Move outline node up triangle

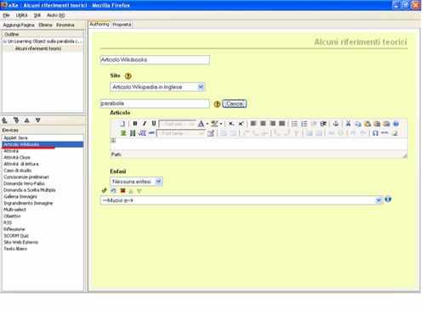click(x=27, y=121)
